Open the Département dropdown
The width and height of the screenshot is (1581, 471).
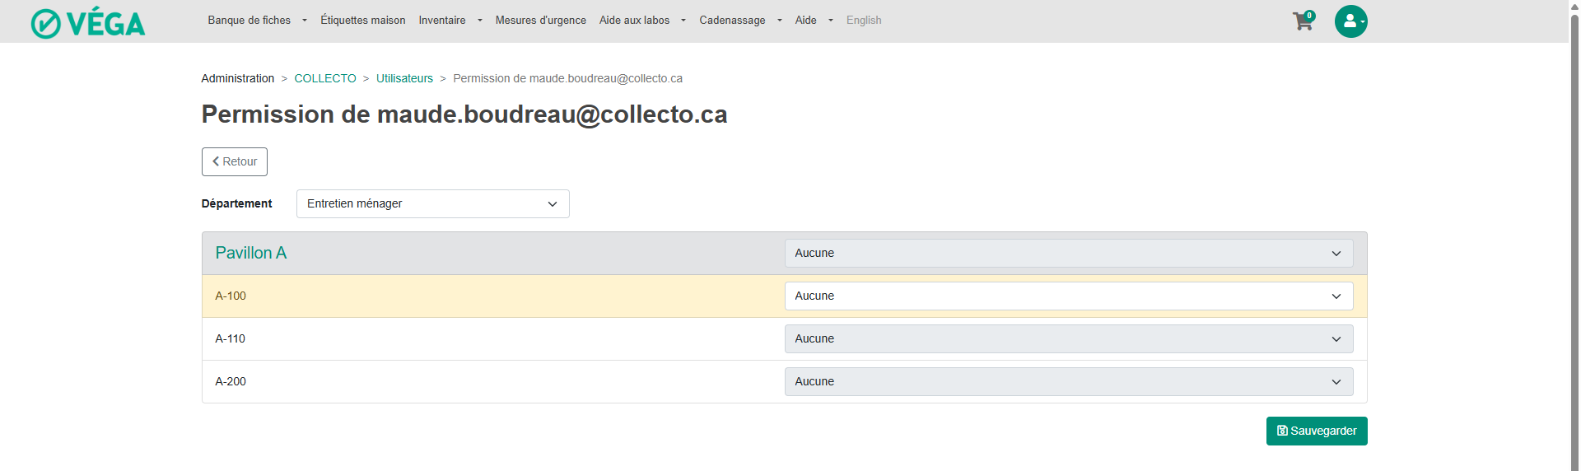coord(433,203)
